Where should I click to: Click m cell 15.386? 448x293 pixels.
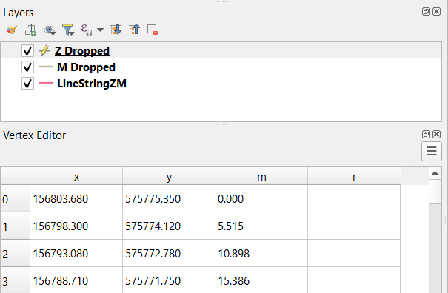(x=261, y=280)
